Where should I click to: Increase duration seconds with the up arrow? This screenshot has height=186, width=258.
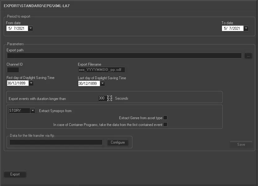click(x=109, y=97)
